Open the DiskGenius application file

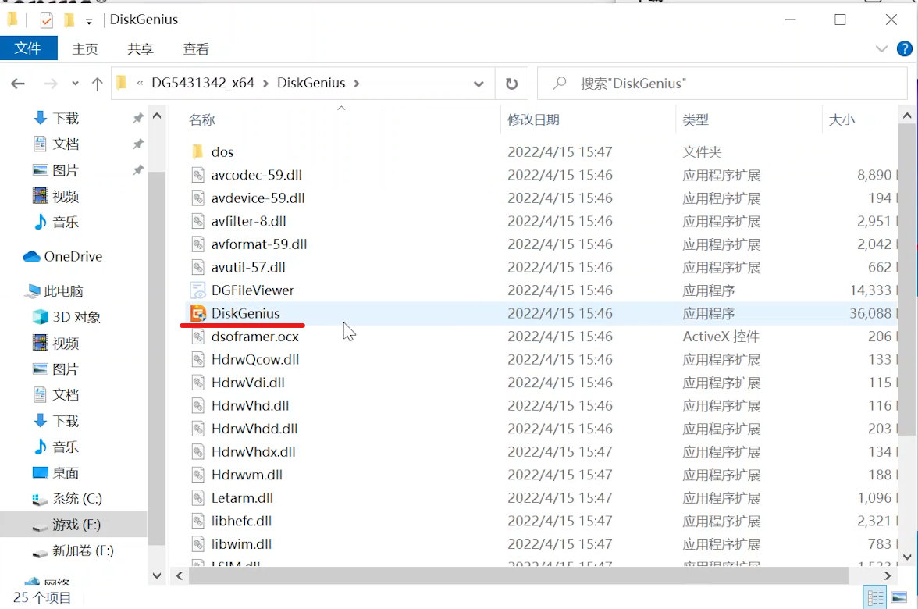tap(245, 313)
